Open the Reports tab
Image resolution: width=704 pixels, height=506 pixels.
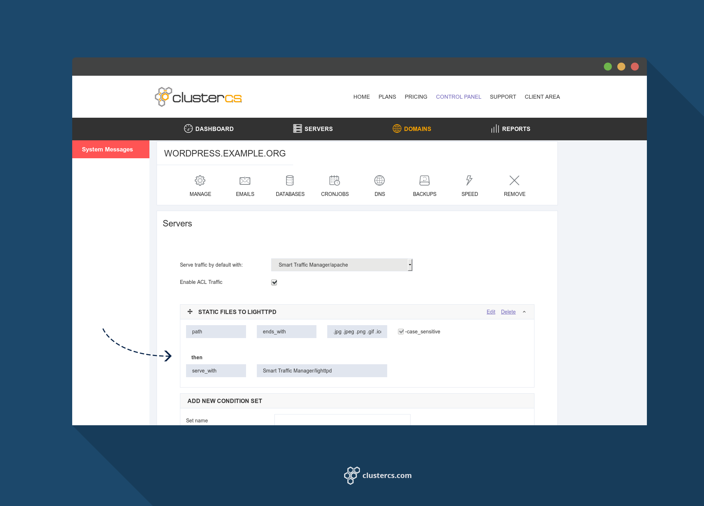point(510,129)
